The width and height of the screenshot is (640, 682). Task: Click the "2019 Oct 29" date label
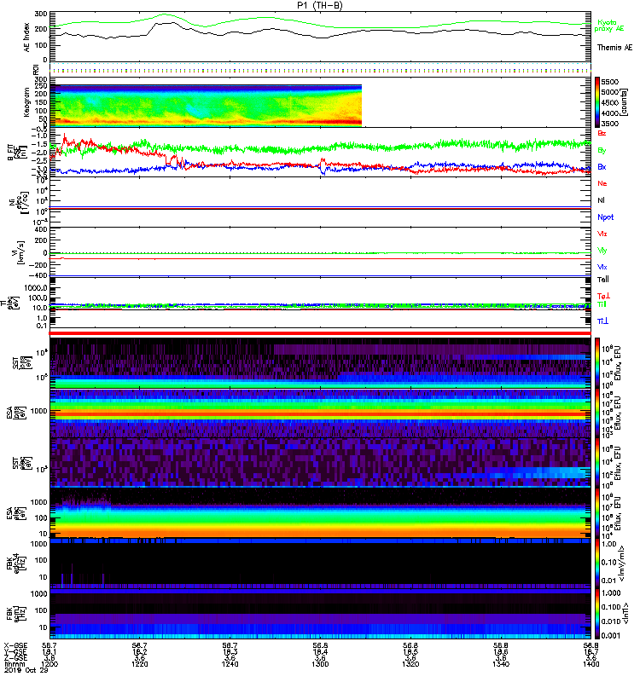tap(26, 670)
